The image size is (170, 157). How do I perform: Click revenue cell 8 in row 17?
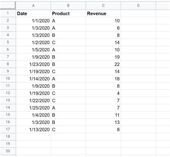point(103,129)
